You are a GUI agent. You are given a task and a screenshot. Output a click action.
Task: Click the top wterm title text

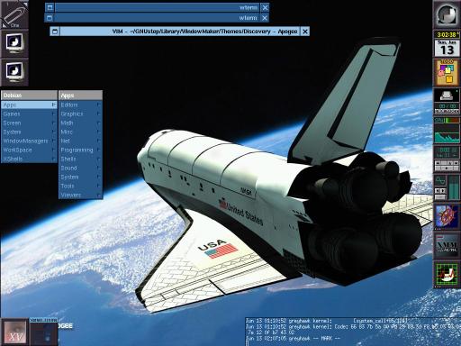coord(249,7)
